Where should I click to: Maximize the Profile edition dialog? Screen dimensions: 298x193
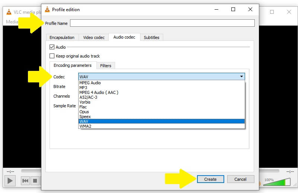[233, 9]
